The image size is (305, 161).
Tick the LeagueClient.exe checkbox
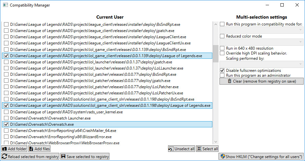pyautogui.click(x=6, y=37)
